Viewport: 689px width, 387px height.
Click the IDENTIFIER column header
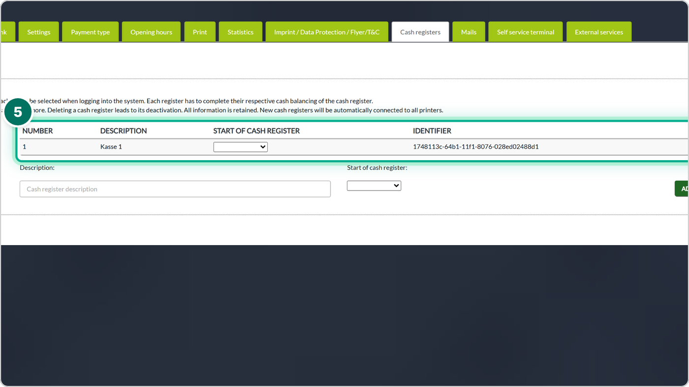click(432, 131)
